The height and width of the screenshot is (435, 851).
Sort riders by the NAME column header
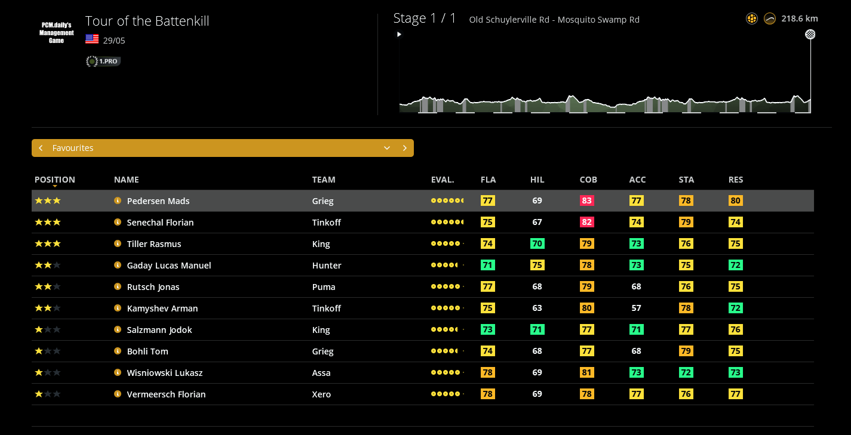[125, 180]
